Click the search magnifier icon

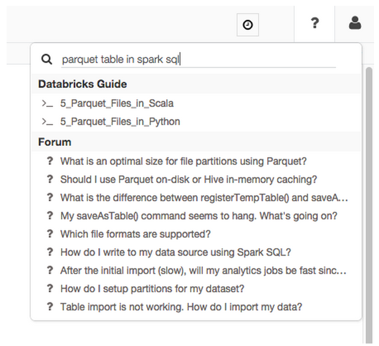pos(47,60)
